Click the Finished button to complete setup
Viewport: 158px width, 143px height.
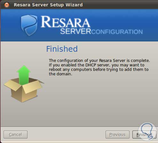tap(144, 135)
